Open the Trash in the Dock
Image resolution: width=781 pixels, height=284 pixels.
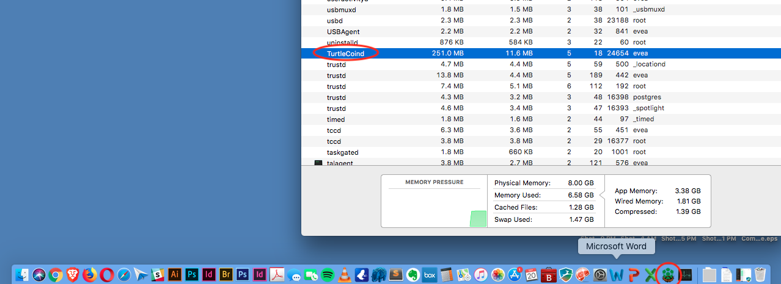click(760, 274)
